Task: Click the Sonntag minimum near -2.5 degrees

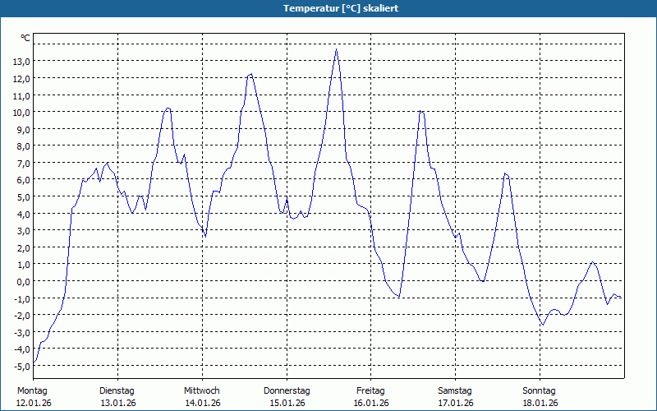Action: click(543, 325)
